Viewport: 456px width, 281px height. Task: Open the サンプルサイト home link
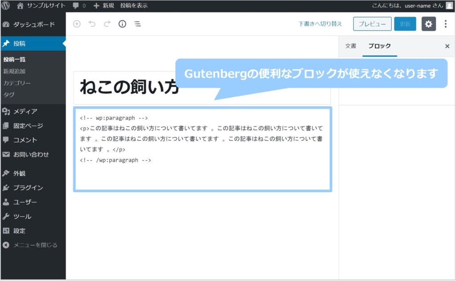point(41,5)
